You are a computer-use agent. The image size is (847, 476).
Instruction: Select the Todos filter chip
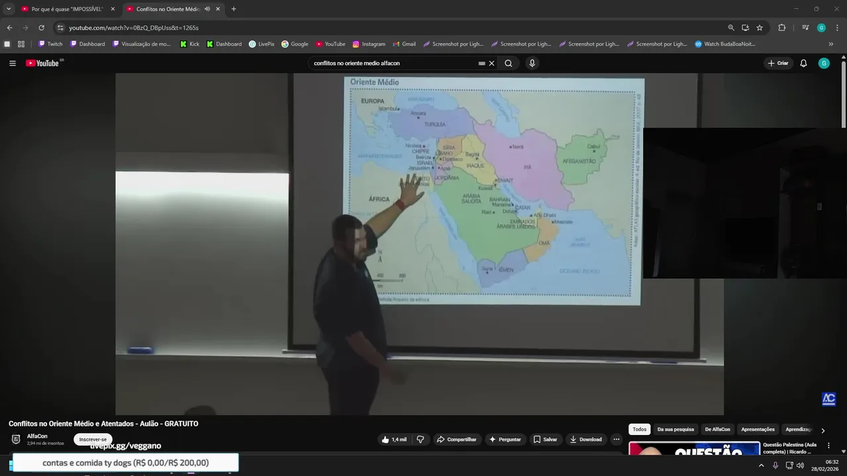(x=639, y=430)
